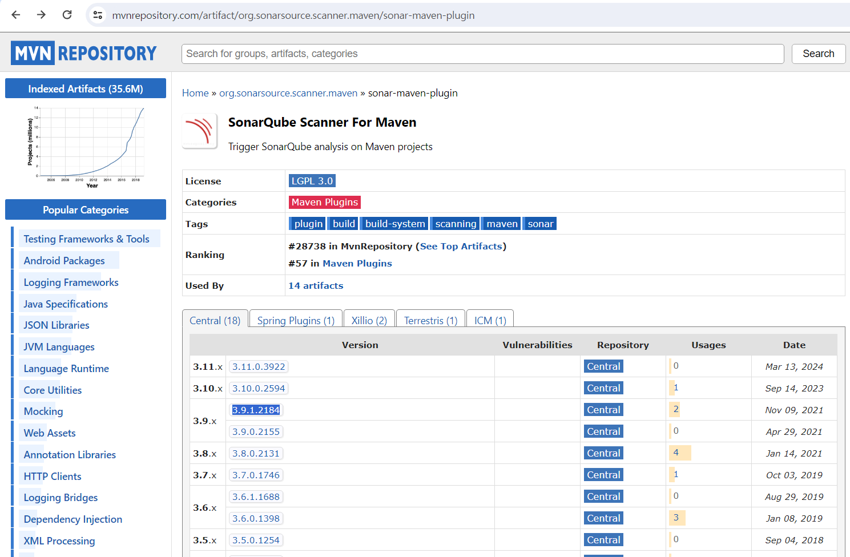Screen dimensions: 850x557
Task: Open Web Assets category
Action: 50,433
